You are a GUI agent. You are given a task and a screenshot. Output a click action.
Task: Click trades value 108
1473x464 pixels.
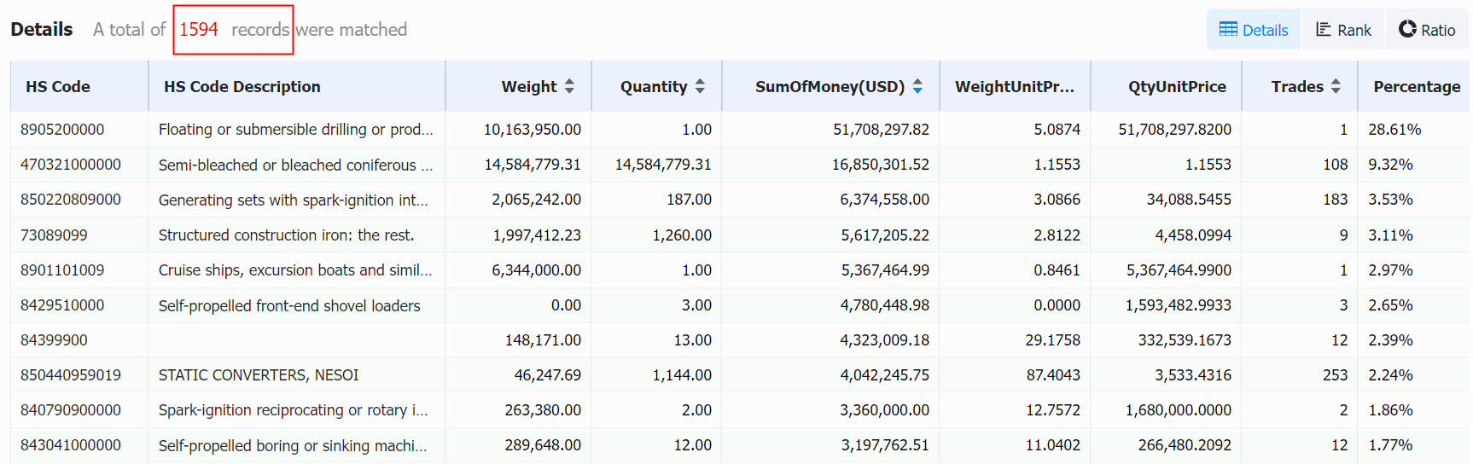(x=1336, y=165)
